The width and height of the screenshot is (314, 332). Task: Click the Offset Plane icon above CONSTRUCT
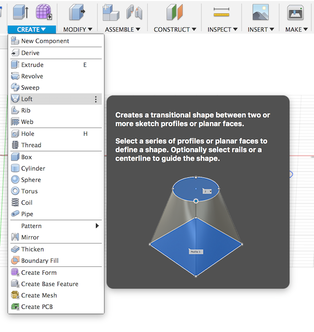174,12
